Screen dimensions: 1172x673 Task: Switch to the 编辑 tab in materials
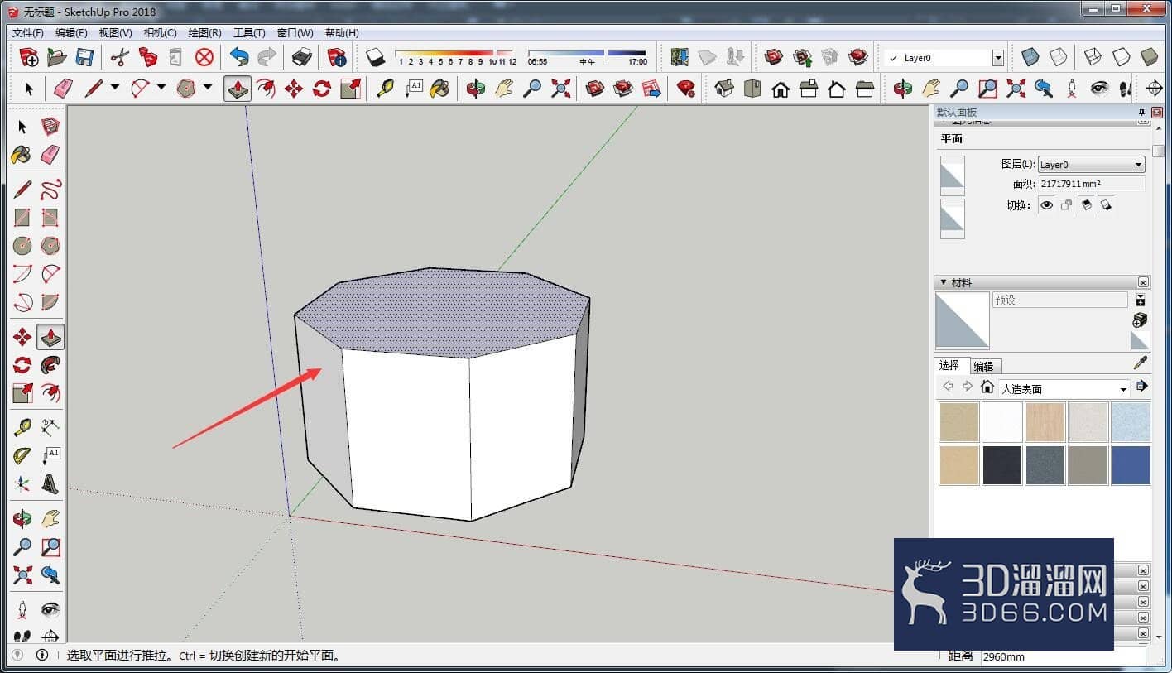coord(984,366)
